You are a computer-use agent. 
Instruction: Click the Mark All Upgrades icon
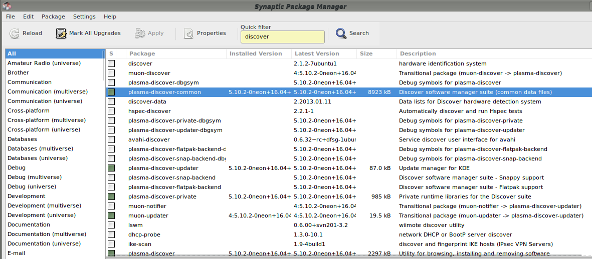click(61, 33)
